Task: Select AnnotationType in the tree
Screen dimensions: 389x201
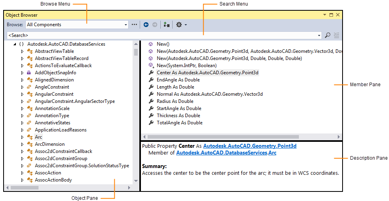Action: 52,116
